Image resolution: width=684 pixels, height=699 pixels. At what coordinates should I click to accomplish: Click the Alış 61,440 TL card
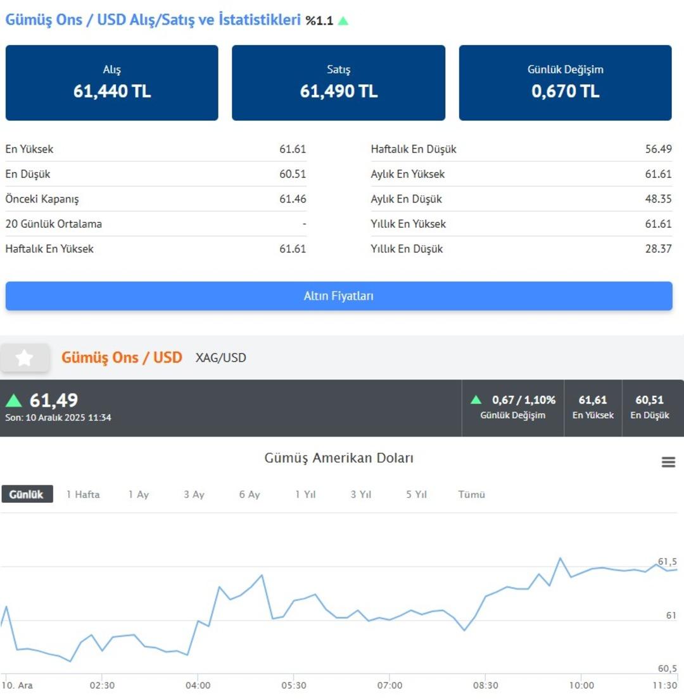pos(112,83)
